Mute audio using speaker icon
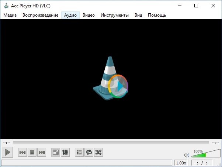Screen dimensions: 222x167 pyautogui.click(x=187, y=155)
